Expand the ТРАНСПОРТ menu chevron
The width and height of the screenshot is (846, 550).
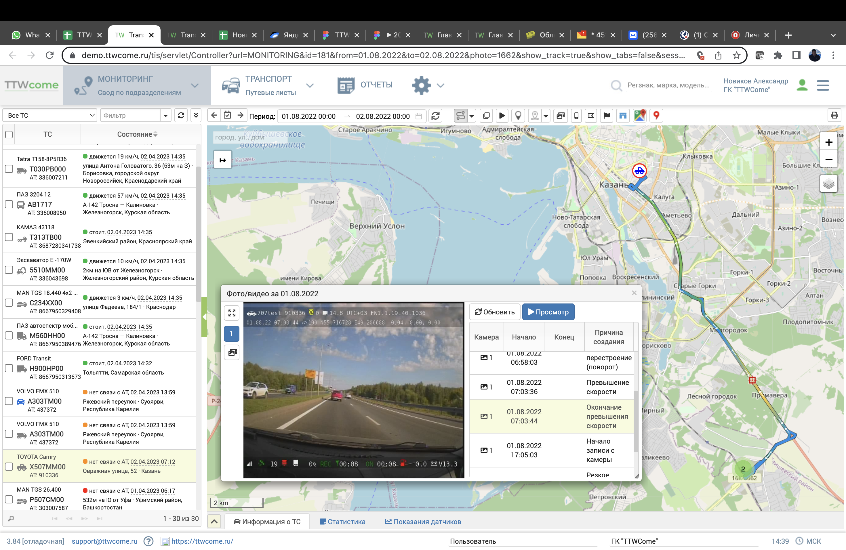point(310,86)
